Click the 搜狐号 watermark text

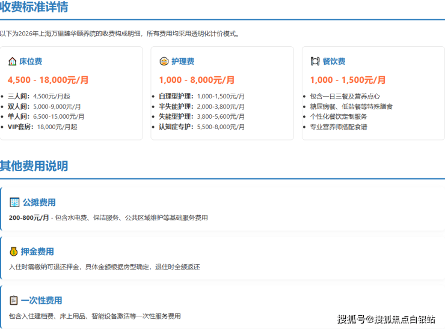pyautogui.click(x=350, y=319)
